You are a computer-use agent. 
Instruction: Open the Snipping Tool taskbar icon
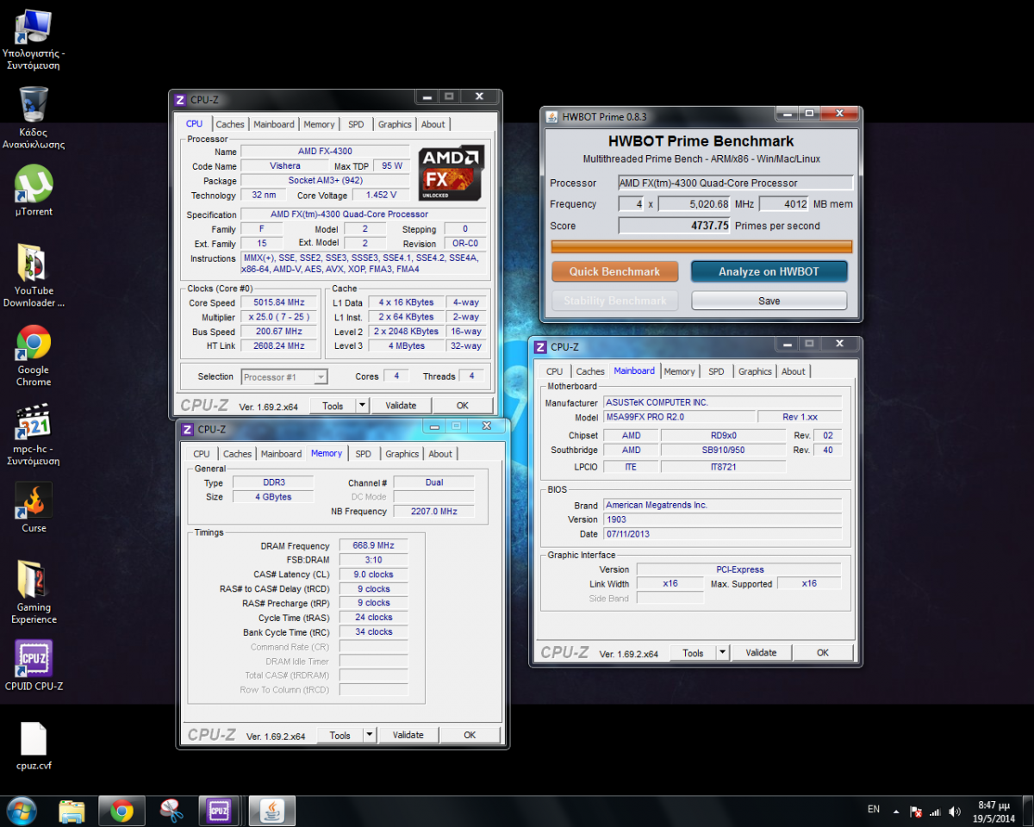click(171, 811)
